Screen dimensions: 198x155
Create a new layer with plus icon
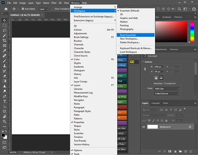point(185,151)
